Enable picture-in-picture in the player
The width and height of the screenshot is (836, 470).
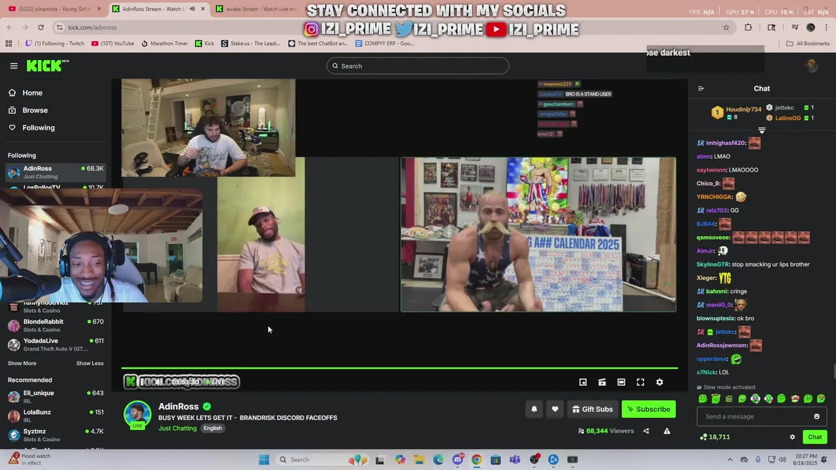[x=583, y=383]
